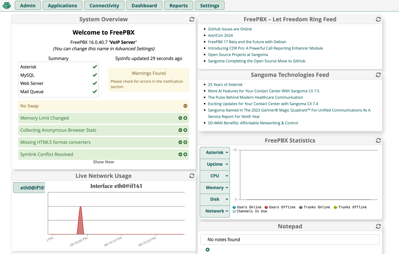Viewport: 399px width, 254px height.
Task: Open 'Open Source Projects at Sangoma' link
Action: (238, 55)
